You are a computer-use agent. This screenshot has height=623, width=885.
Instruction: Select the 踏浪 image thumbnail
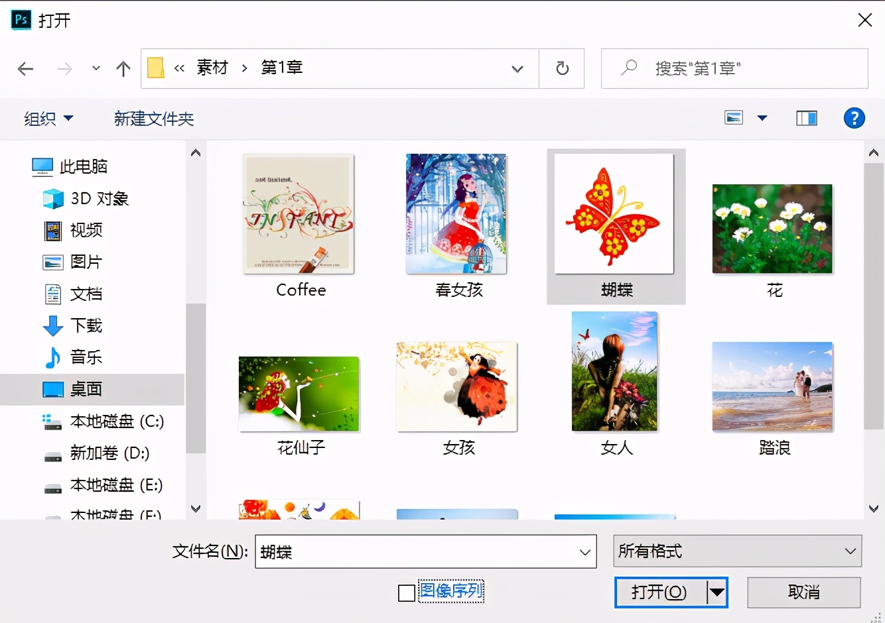coord(772,387)
